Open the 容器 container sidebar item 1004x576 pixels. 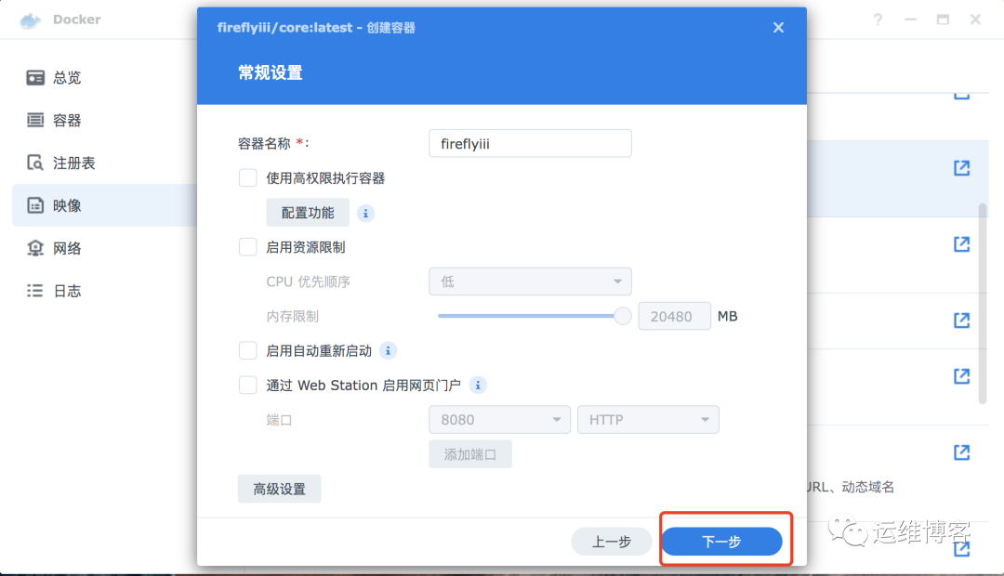(104, 121)
